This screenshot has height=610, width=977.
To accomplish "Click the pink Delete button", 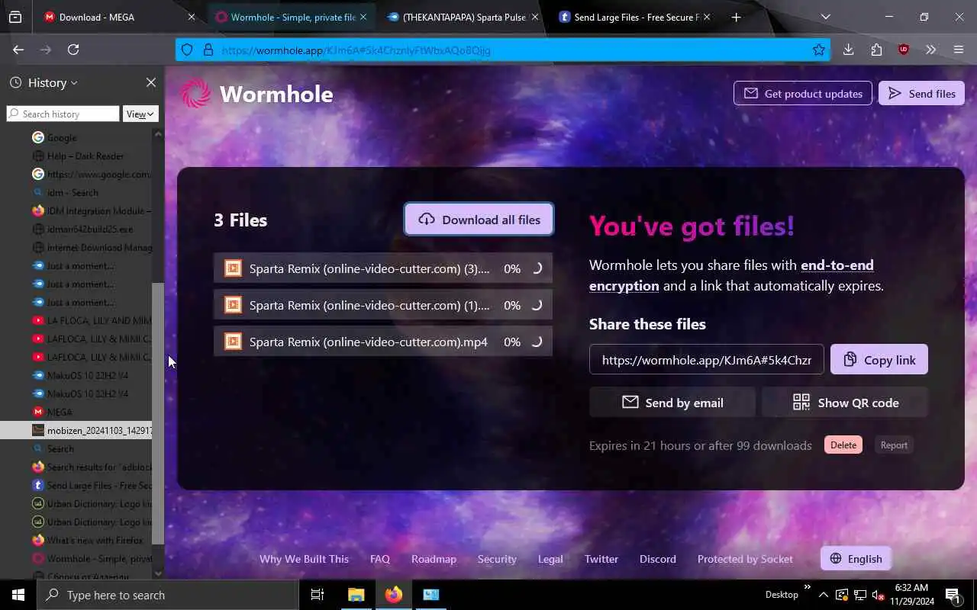I will point(843,445).
